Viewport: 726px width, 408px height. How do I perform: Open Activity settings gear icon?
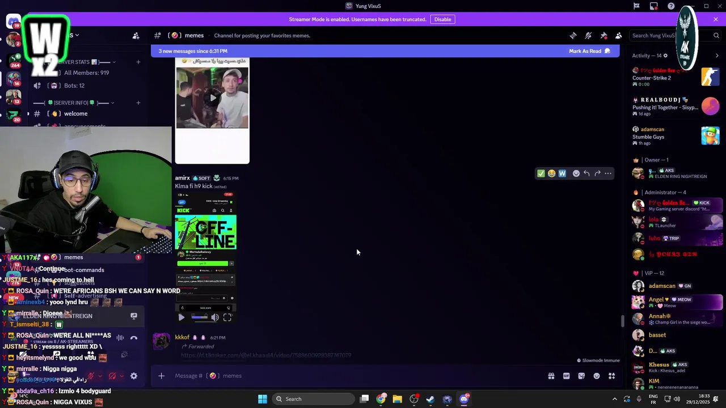[665, 56]
